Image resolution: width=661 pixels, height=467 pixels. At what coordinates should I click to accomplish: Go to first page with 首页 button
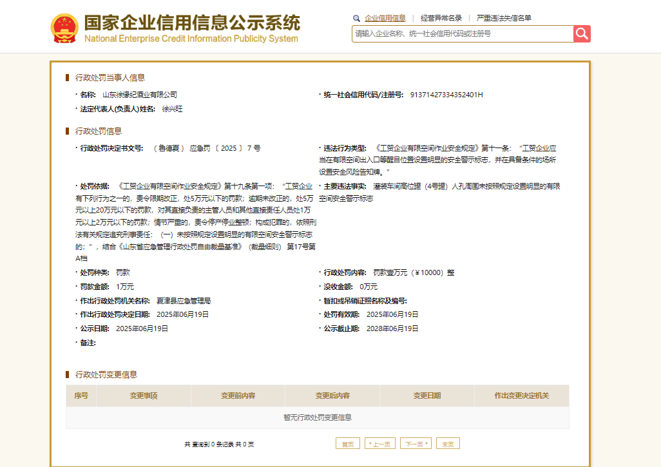348,444
